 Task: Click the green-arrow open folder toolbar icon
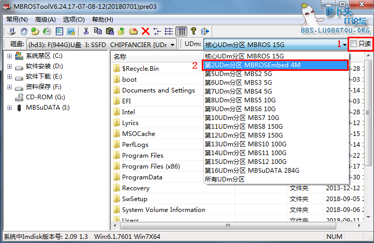35,31
